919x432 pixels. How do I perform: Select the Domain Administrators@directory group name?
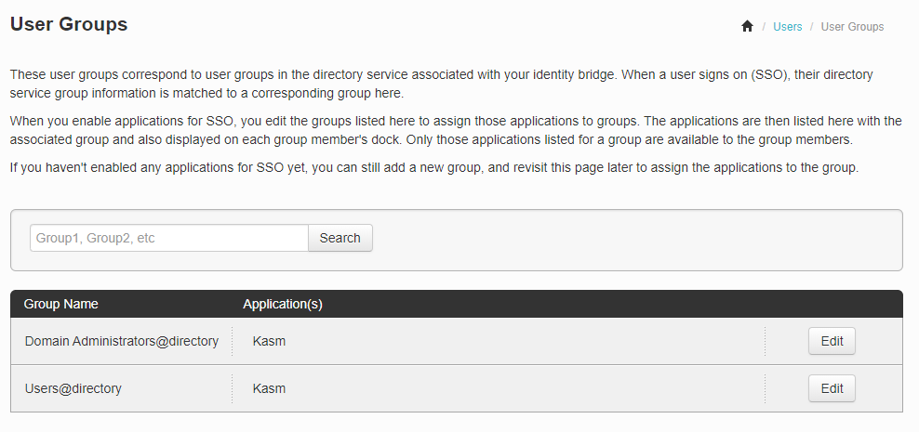point(122,341)
